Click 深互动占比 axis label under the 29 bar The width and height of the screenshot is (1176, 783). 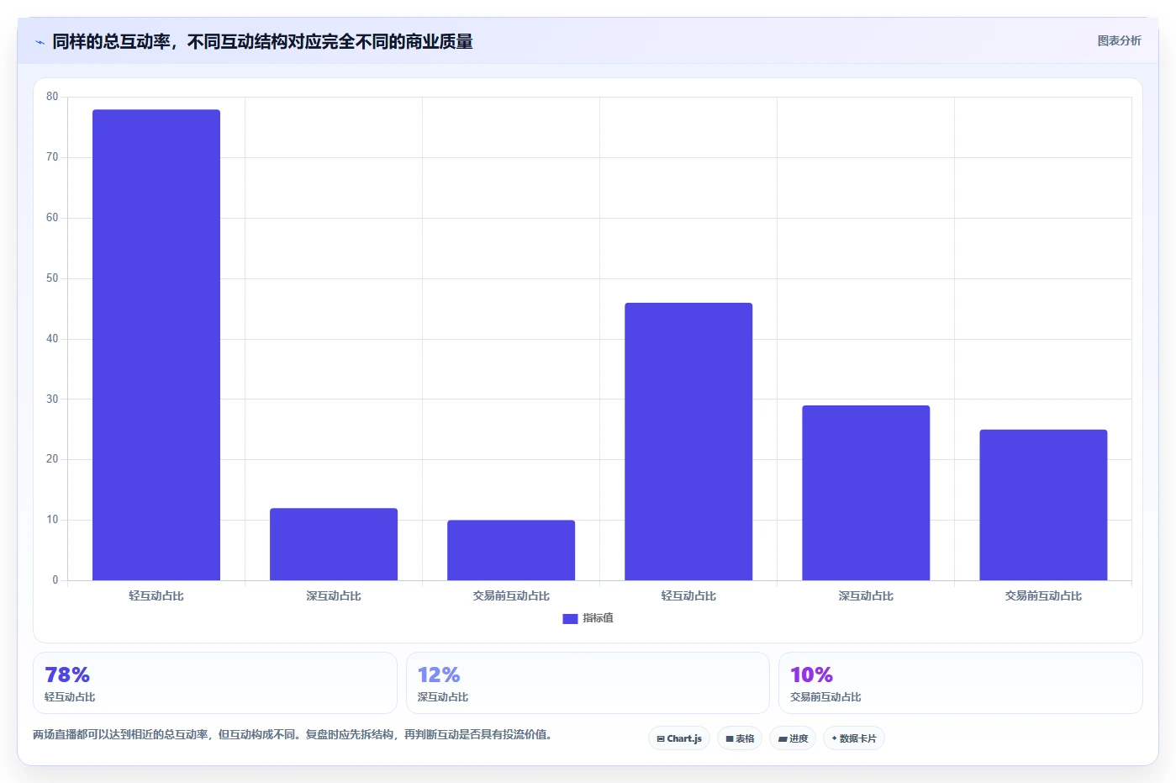(x=866, y=595)
